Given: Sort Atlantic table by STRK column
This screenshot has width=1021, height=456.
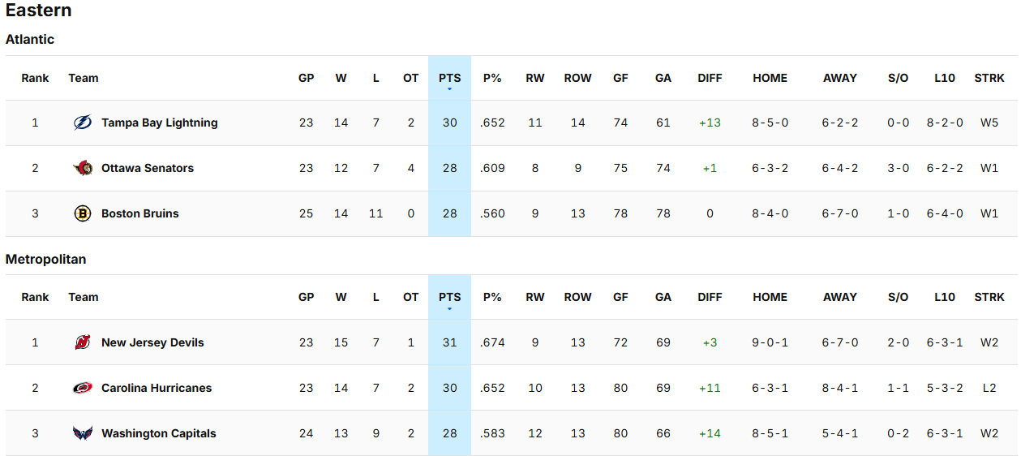Looking at the screenshot, I should coord(989,79).
